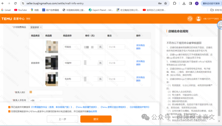The width and height of the screenshot is (222, 126).
Task: Open the saved password key icon
Action: (160, 4)
